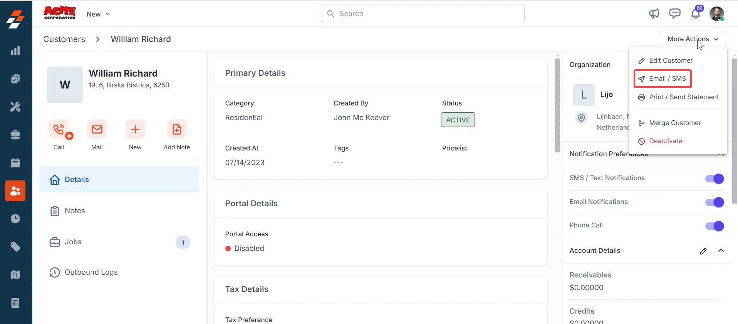This screenshot has width=738, height=324.
Task: Toggle Email Notifications switch
Action: click(715, 202)
